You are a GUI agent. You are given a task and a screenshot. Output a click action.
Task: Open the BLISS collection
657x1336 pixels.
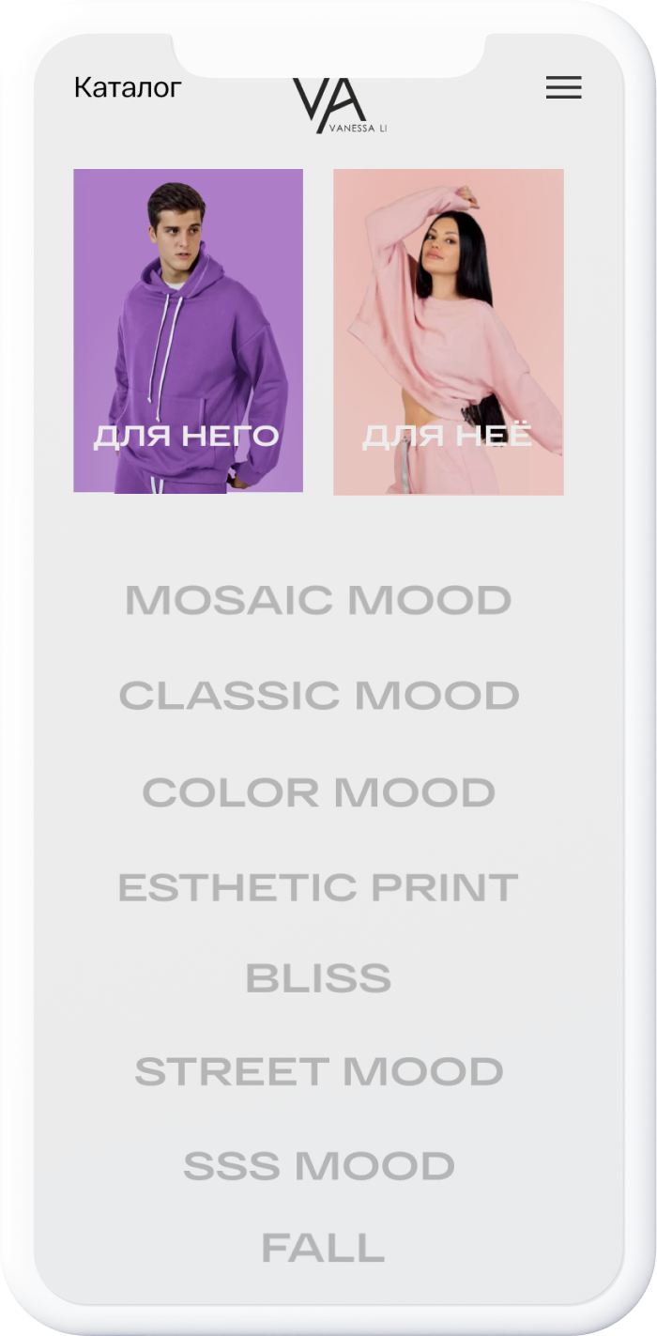(318, 978)
